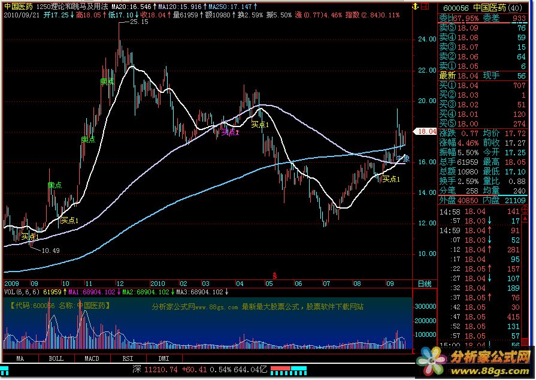Click the 委差 933 value
The width and height of the screenshot is (536, 380).
(x=519, y=18)
